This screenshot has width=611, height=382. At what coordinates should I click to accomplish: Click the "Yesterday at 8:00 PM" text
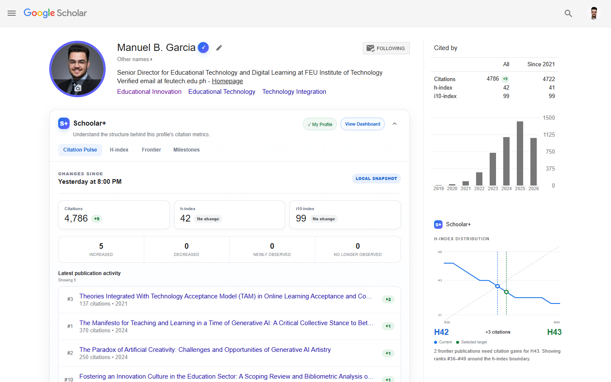click(x=90, y=182)
